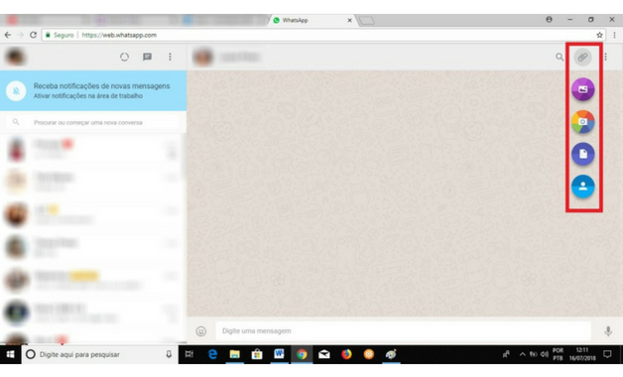Open the multicolor Camera attachment option

(x=583, y=122)
